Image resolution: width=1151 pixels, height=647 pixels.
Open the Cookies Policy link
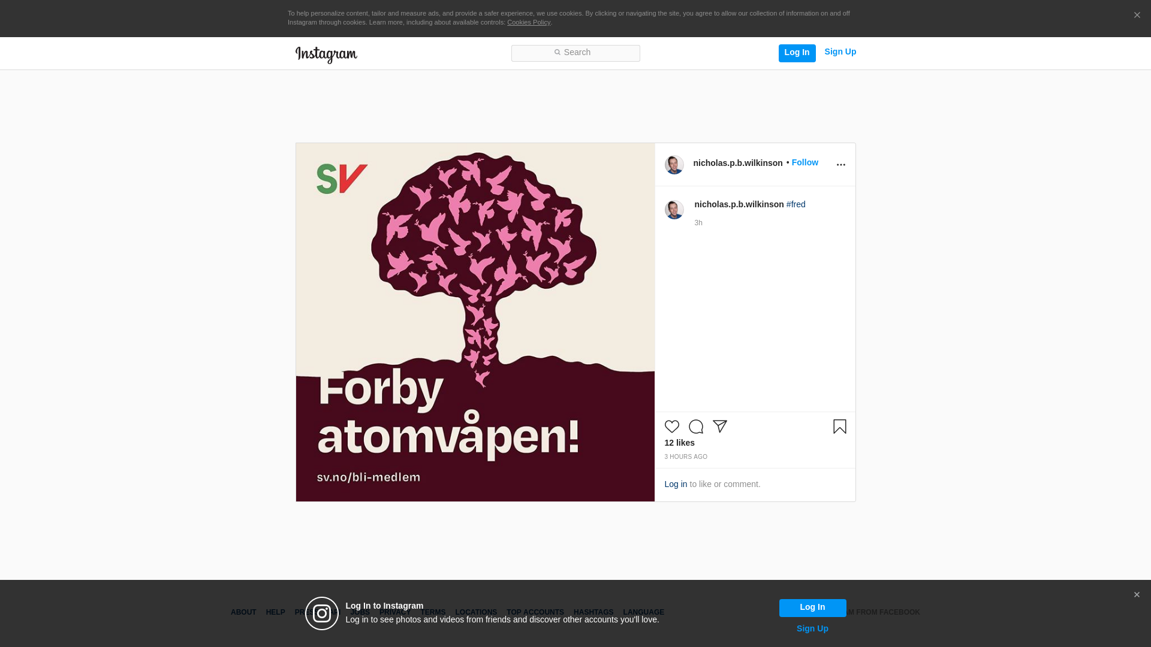[x=528, y=22]
